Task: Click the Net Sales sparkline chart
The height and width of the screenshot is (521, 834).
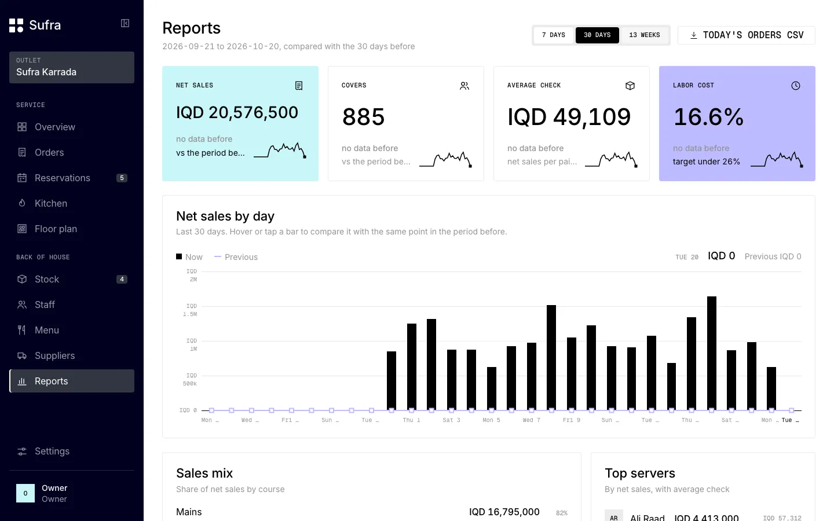Action: tap(280, 151)
